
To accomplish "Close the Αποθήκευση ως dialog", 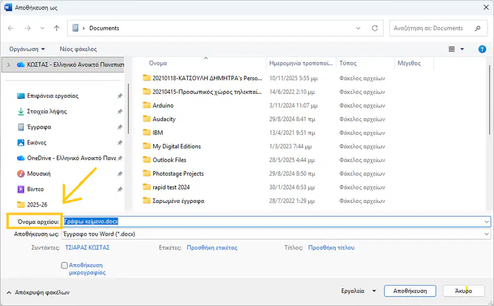I will 486,7.
